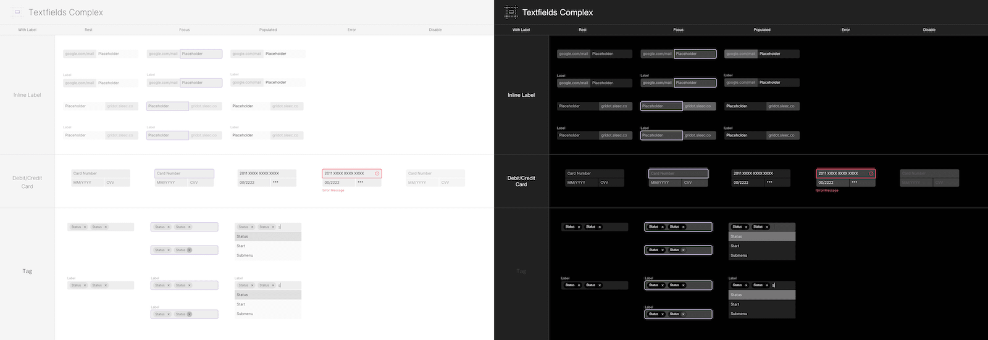The width and height of the screenshot is (988, 340).
Task: Remove first Status tag in dark Populated unlabeled tag field
Action: point(747,227)
